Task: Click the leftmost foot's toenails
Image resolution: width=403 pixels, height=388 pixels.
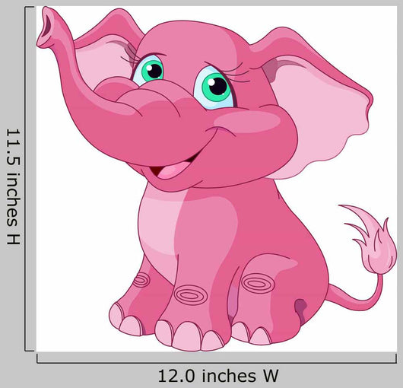Action: pyautogui.click(x=126, y=320)
